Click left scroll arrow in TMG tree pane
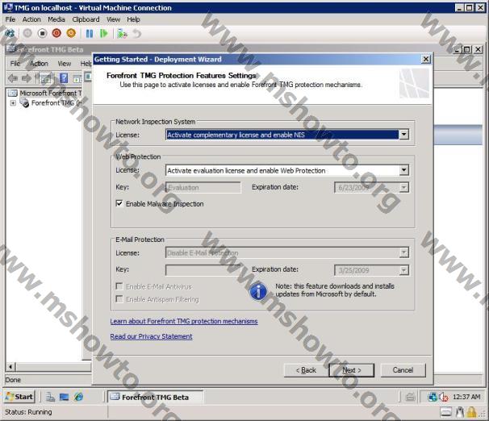Viewport: 489px width, 421px height. point(10,367)
